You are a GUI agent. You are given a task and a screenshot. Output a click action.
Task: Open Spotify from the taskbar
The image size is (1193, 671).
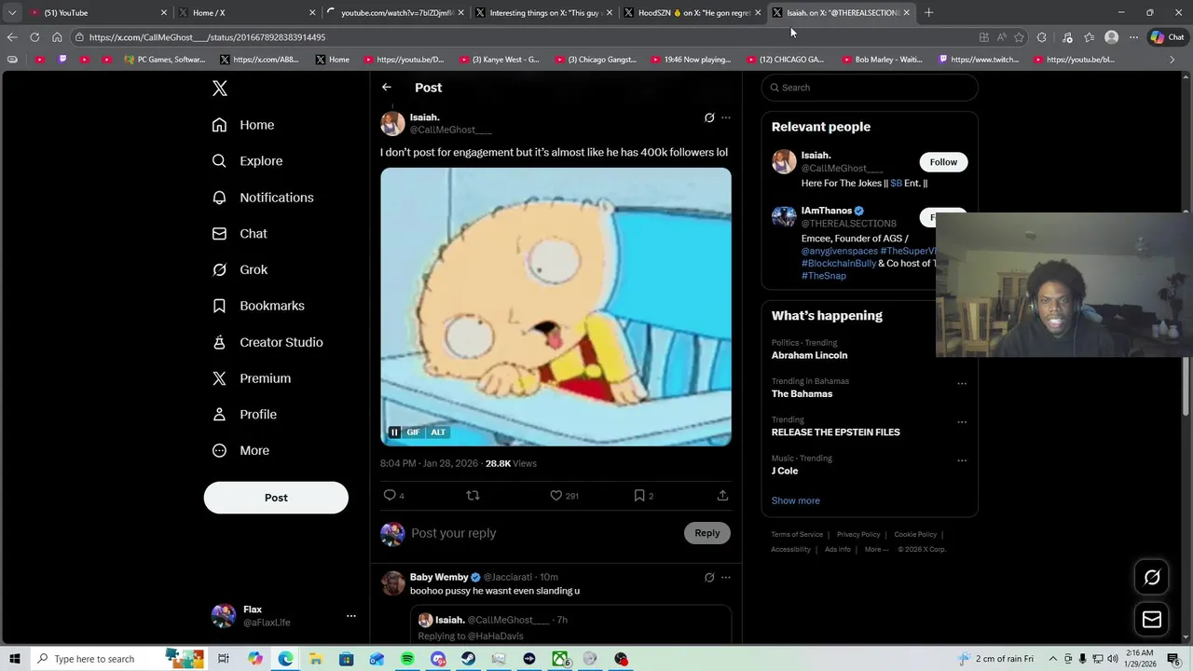pyautogui.click(x=407, y=659)
